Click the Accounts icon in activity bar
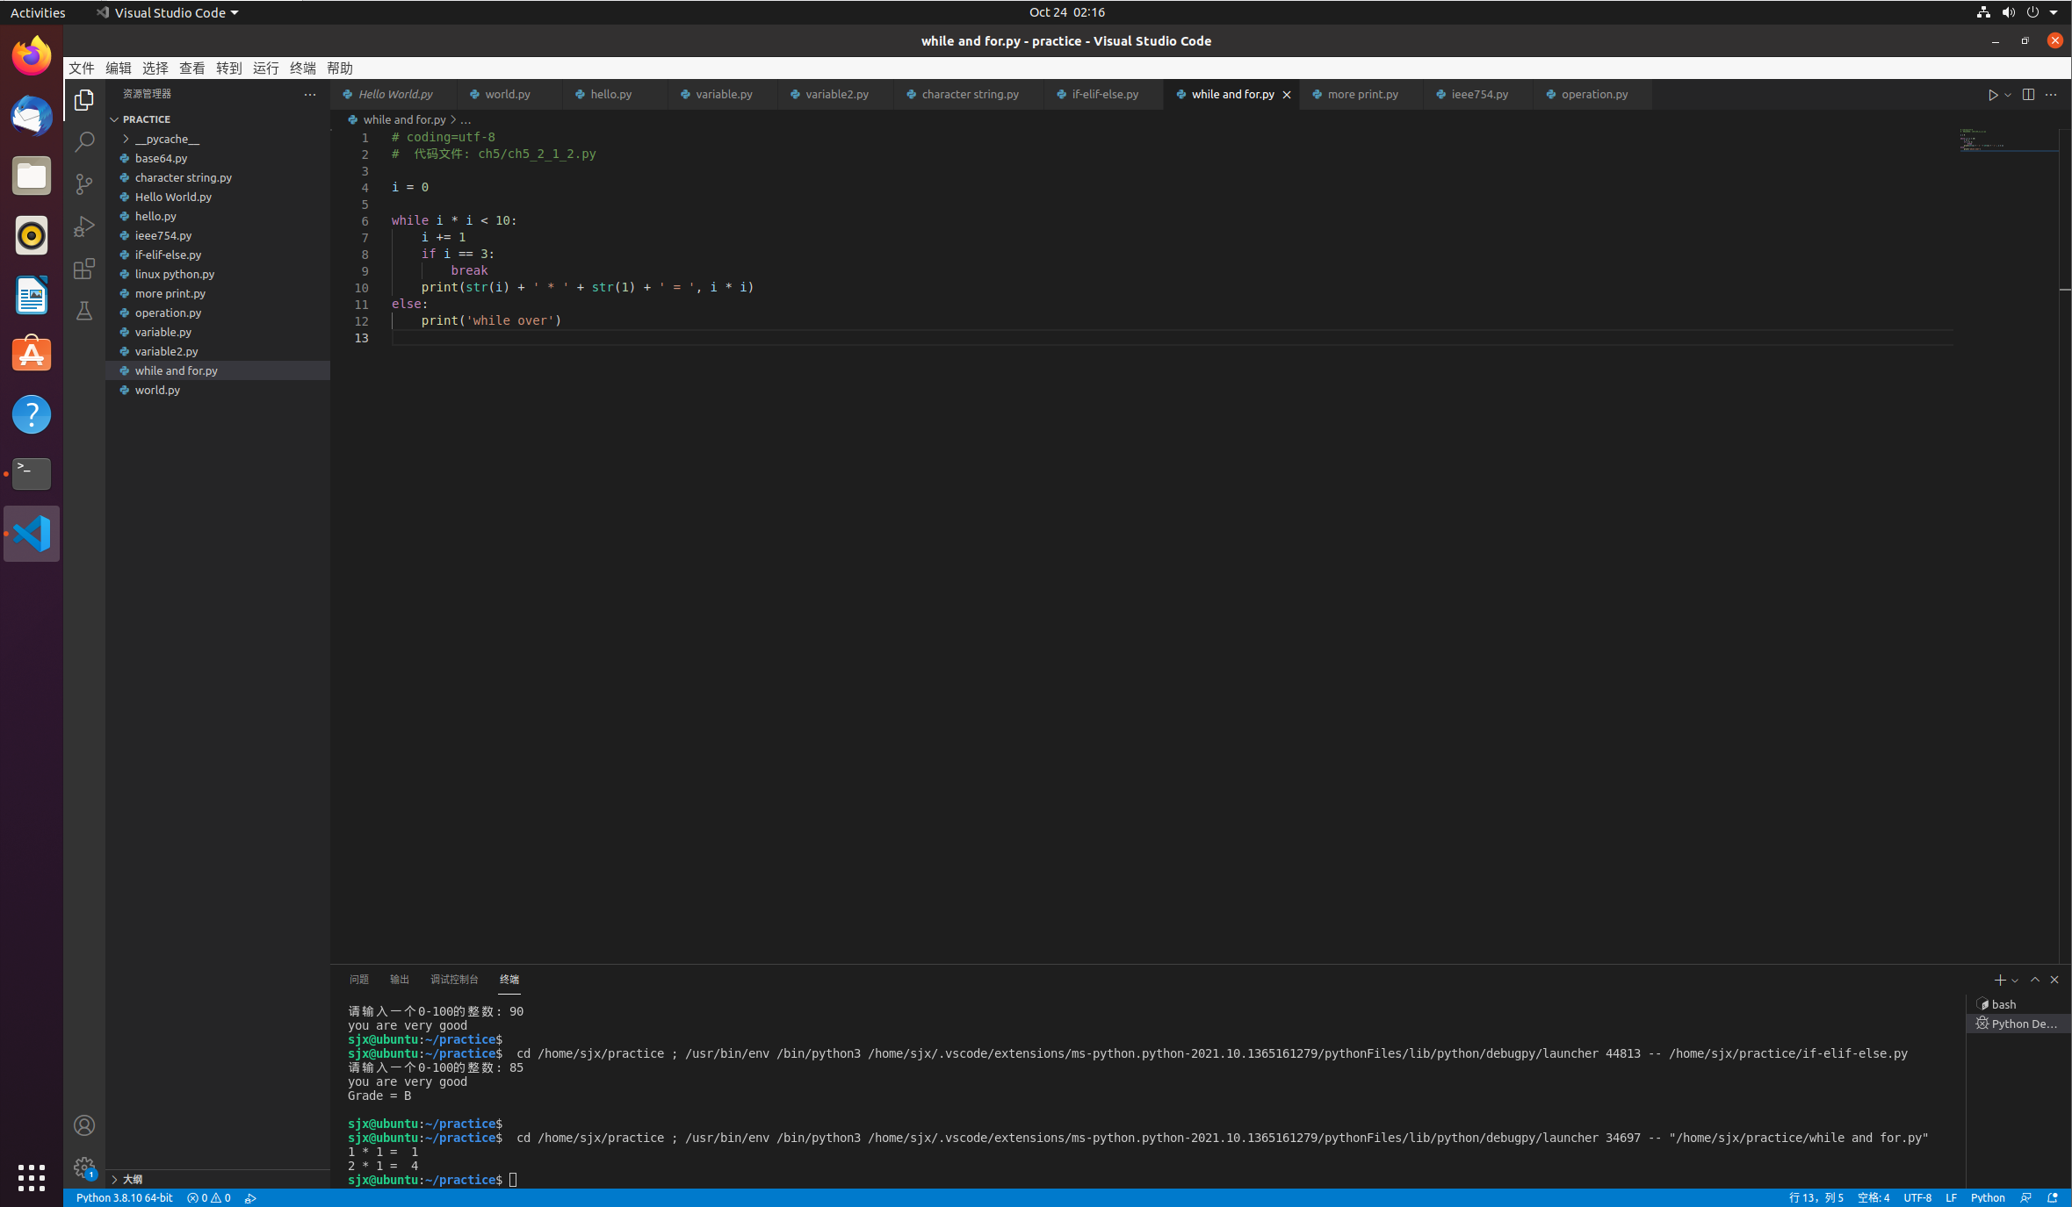 click(84, 1125)
